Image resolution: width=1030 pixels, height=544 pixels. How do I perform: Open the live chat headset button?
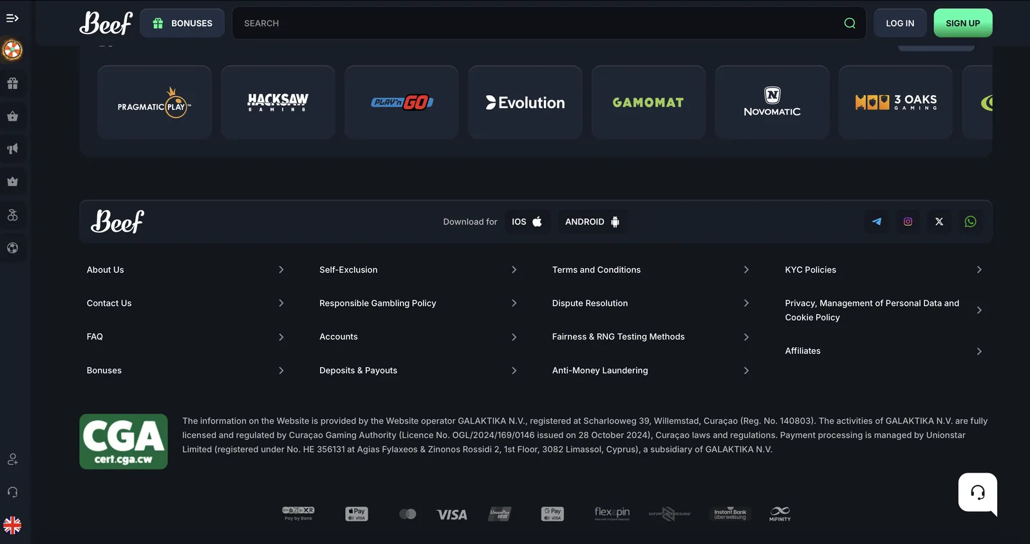978,493
